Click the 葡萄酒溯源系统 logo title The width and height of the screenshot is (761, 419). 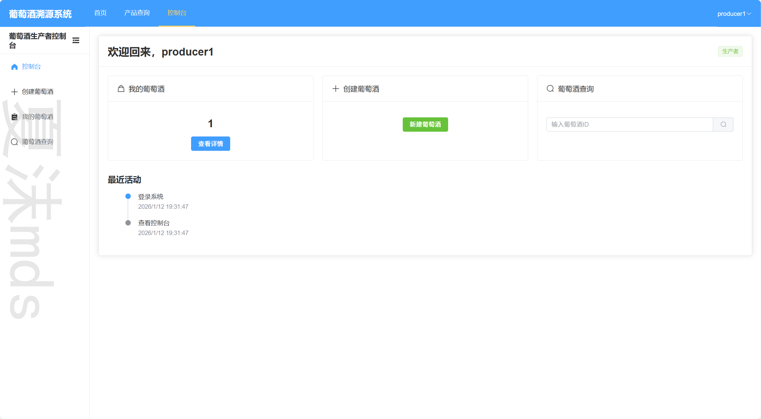pyautogui.click(x=40, y=14)
